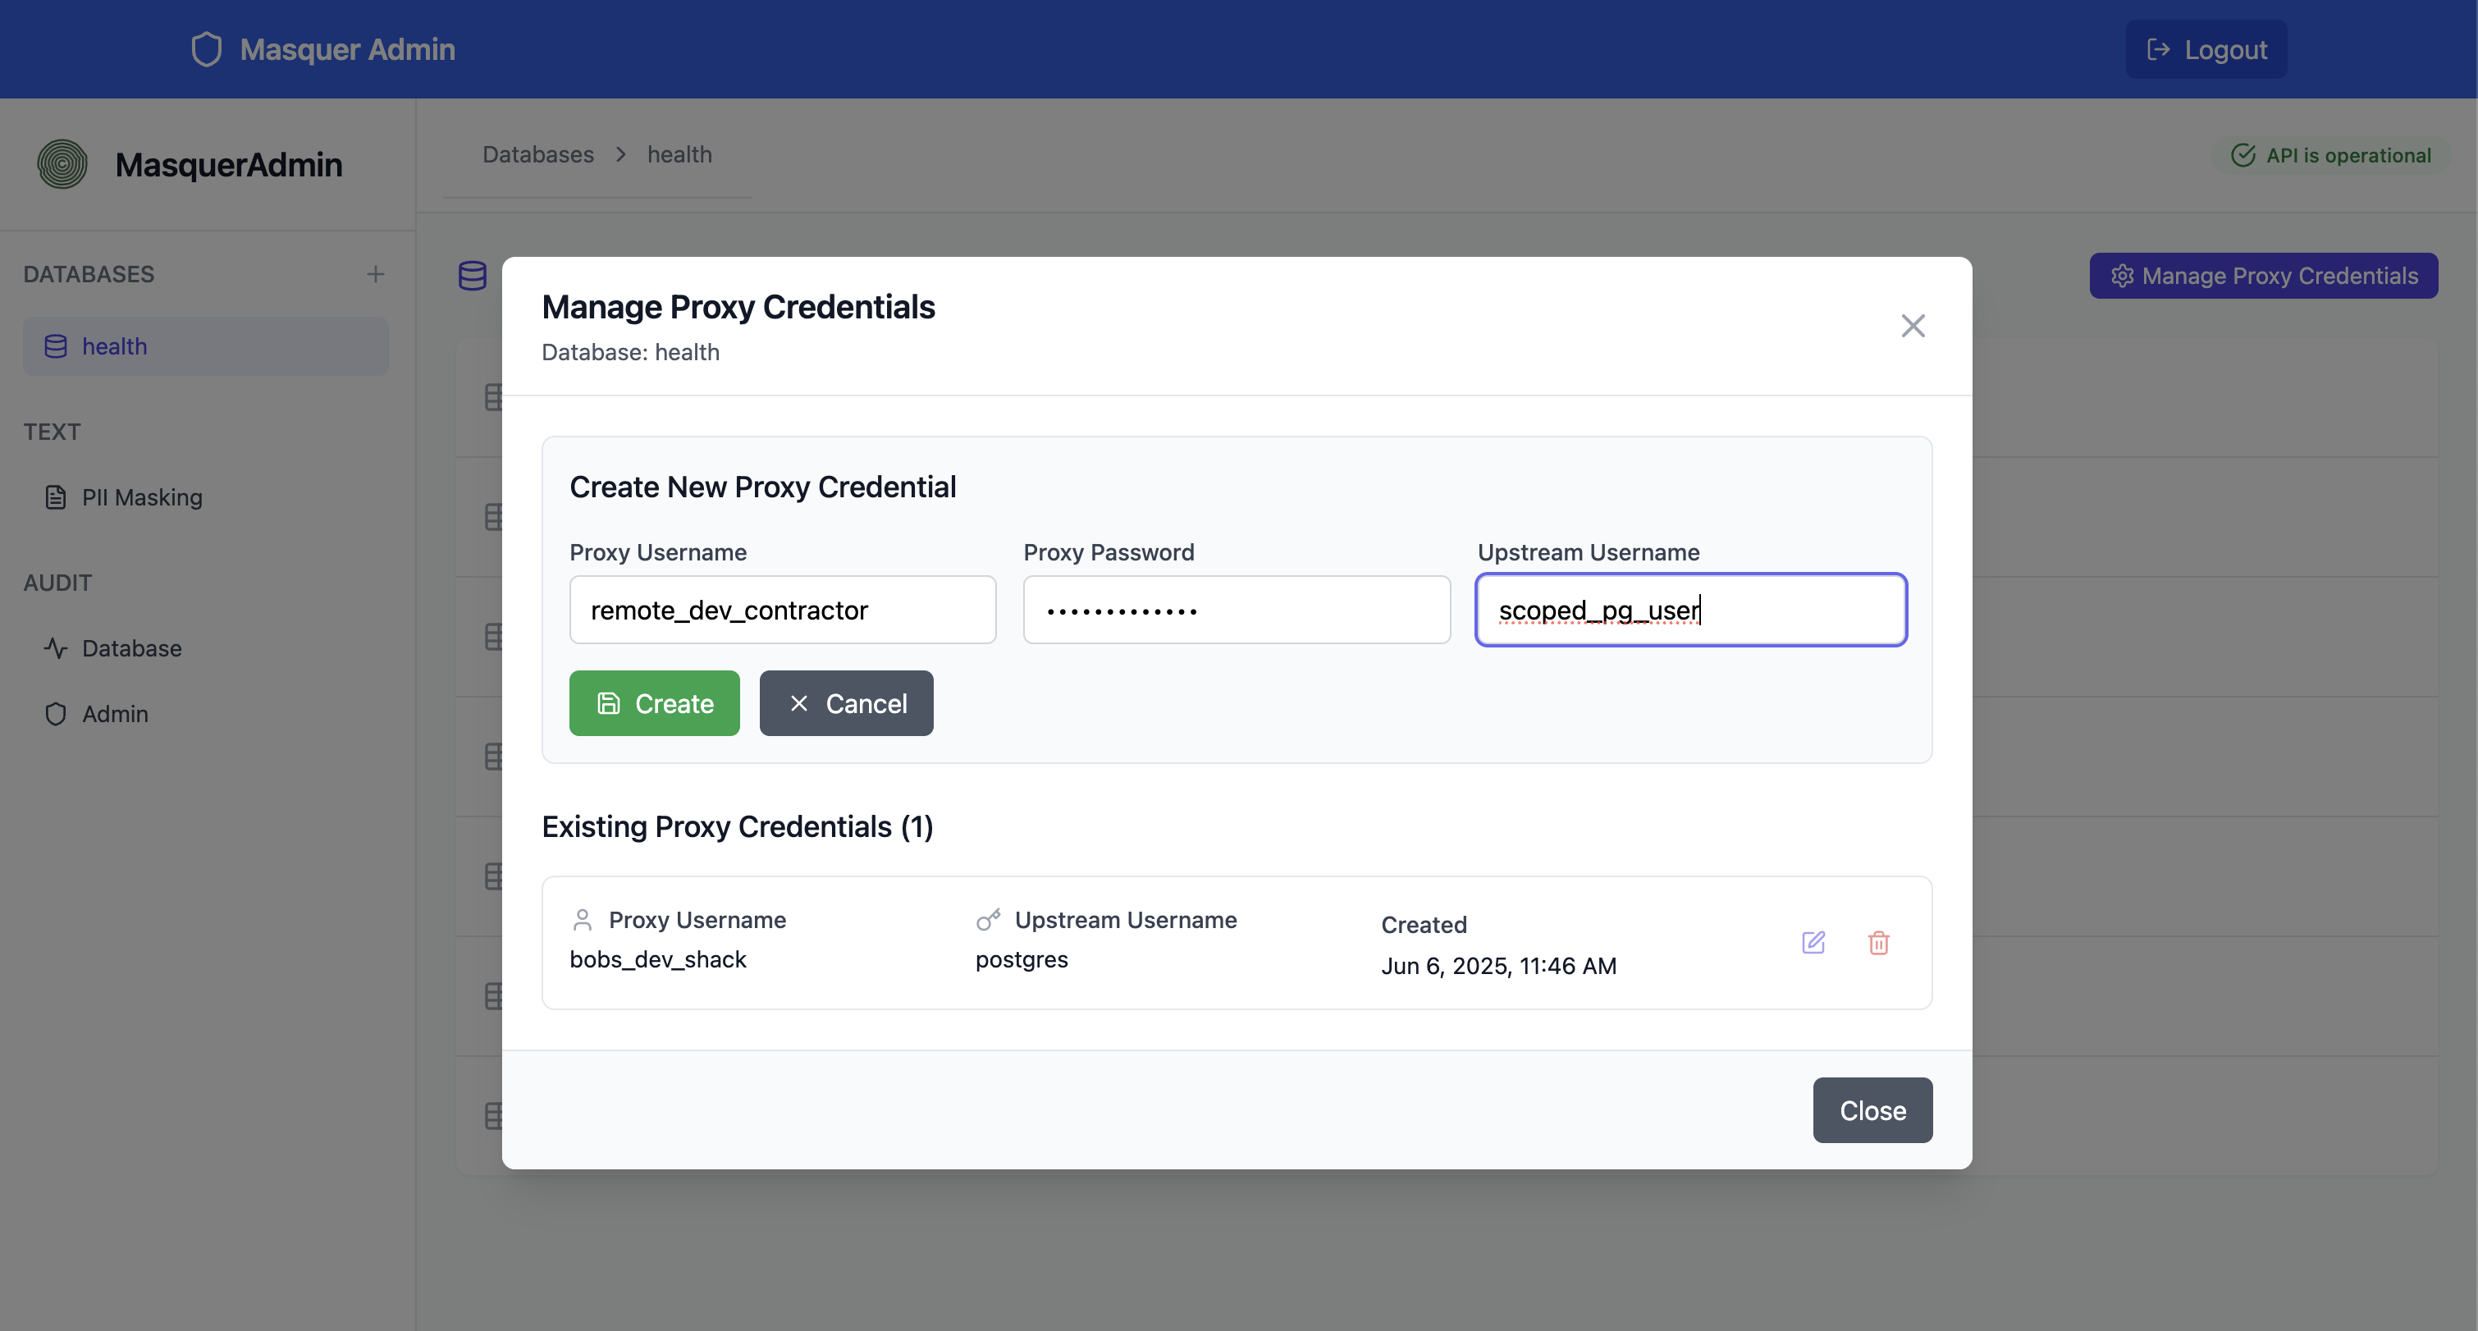Delete the bobs_dev_shack credential with trash icon
The width and height of the screenshot is (2478, 1331).
pyautogui.click(x=1879, y=943)
